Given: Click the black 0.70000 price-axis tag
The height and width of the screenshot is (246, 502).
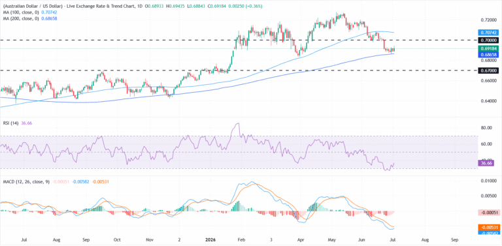Looking at the screenshot, I should 489,40.
